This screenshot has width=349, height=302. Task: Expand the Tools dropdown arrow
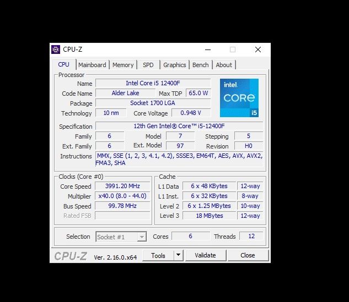pyautogui.click(x=178, y=256)
